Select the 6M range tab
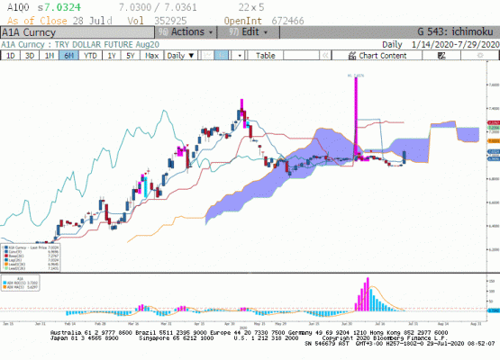Viewport: 500px width, 360px height. [x=68, y=56]
